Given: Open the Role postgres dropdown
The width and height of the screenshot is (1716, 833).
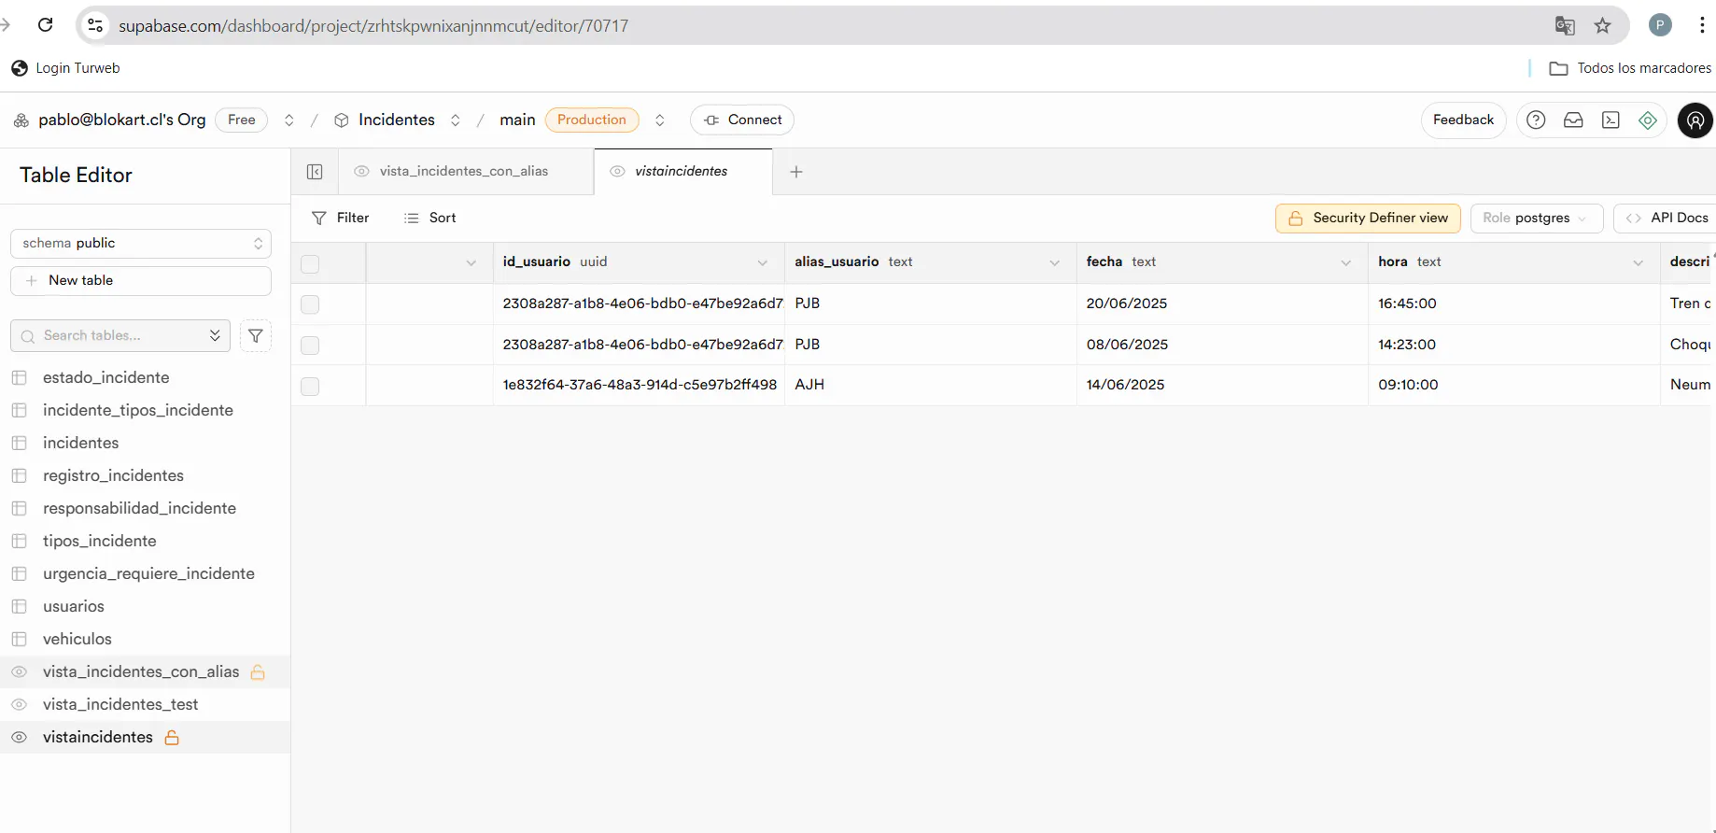Looking at the screenshot, I should click(1536, 219).
